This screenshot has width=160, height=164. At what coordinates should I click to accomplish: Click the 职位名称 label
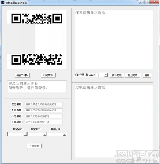click(x=17, y=104)
